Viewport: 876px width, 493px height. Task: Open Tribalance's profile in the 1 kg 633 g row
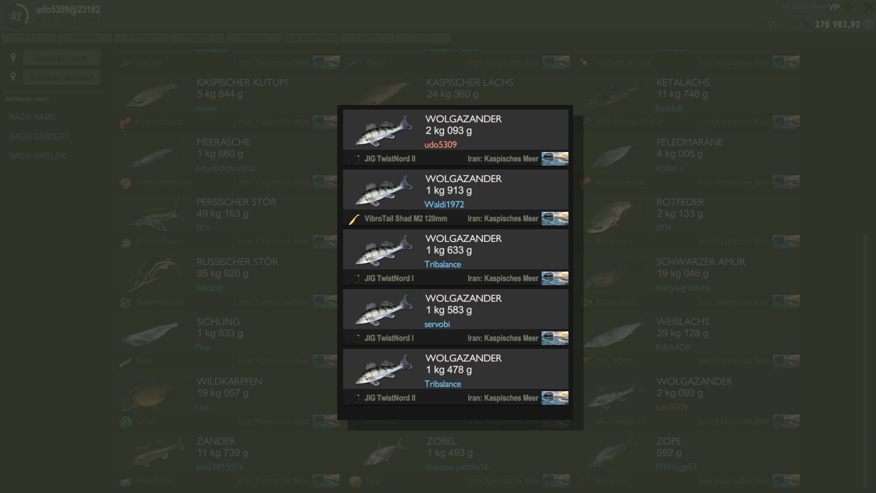coord(443,264)
